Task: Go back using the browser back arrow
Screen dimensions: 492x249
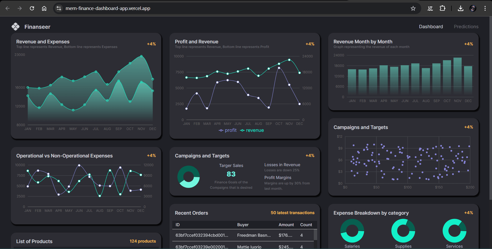Action: [x=7, y=8]
